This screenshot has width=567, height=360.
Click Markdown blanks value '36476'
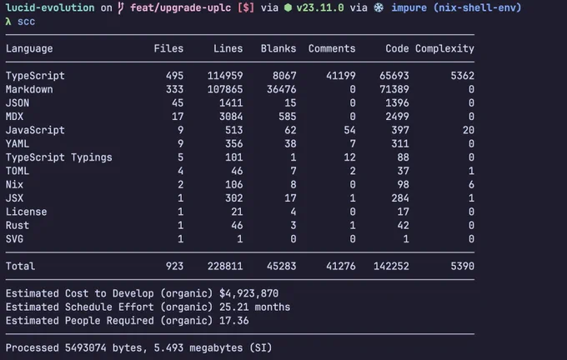click(281, 89)
